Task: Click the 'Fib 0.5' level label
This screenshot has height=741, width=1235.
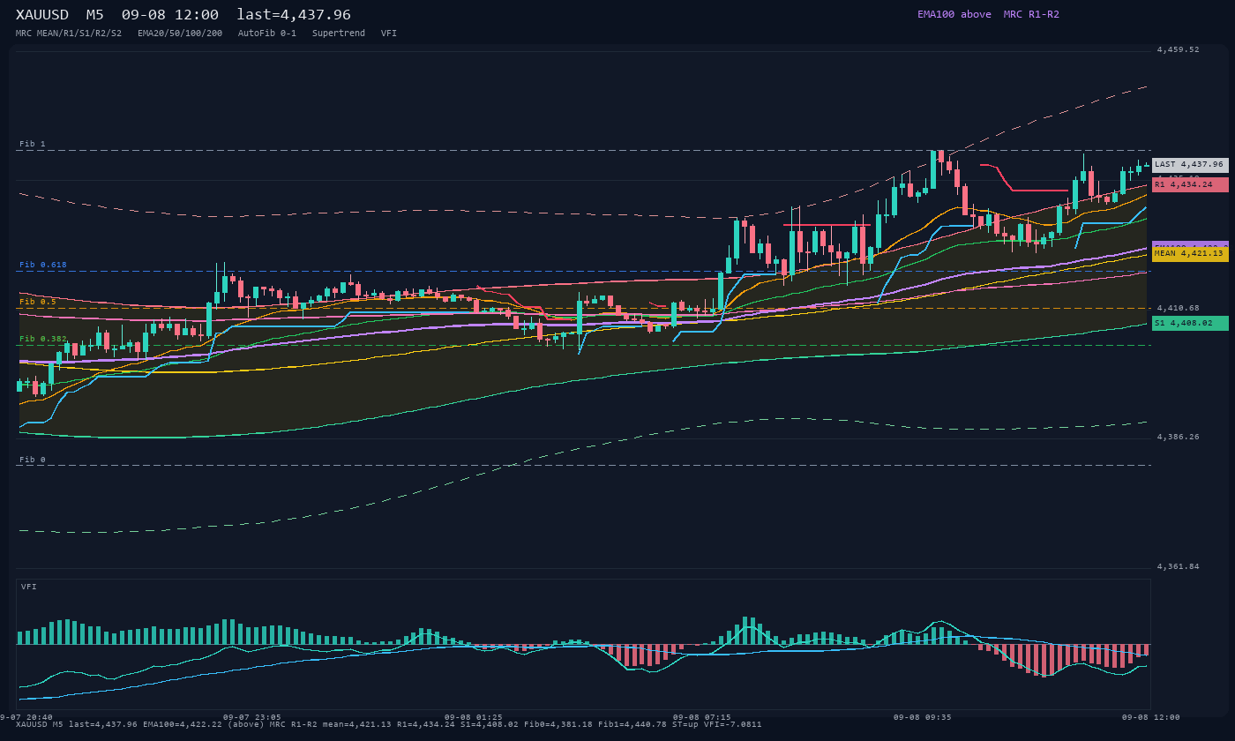Action: click(x=38, y=302)
